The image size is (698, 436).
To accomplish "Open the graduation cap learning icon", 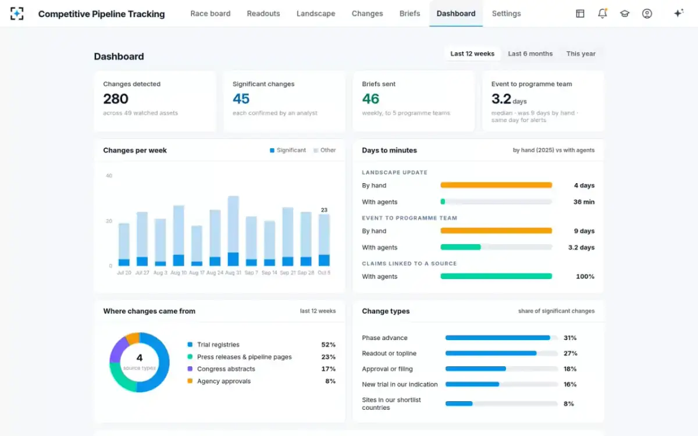I will pyautogui.click(x=625, y=13).
